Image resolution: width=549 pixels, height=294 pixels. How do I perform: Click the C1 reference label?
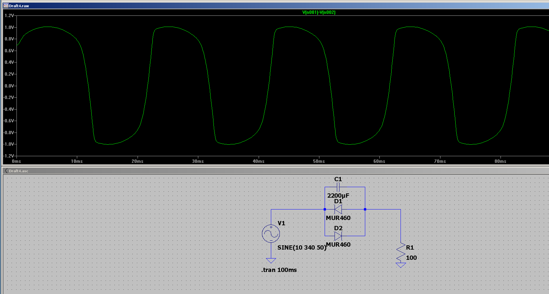[338, 179]
